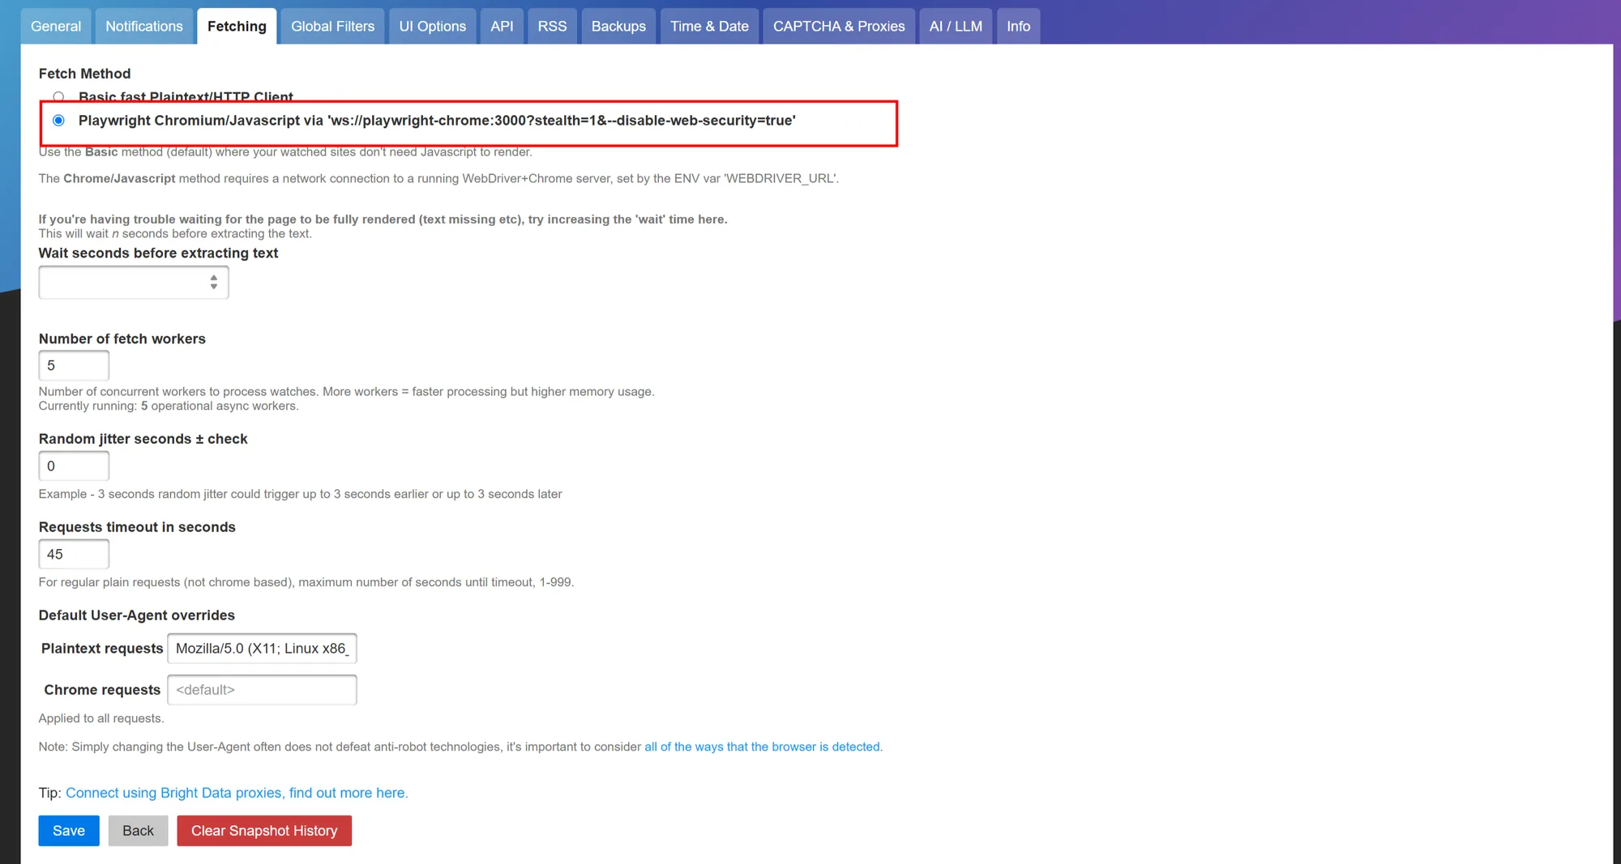Click the Plaintext requests label
Image resolution: width=1621 pixels, height=864 pixels.
click(102, 649)
